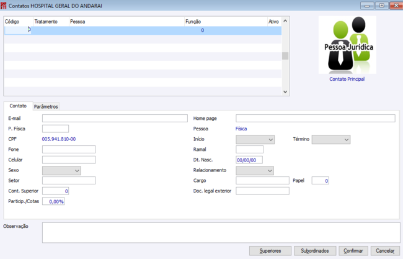Click the Cancelar button
This screenshot has height=259, width=403.
(x=385, y=251)
